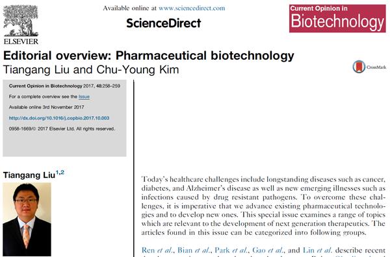Open the www.sciencedirect.com link
Viewport: 390px width, 257px height.
[192, 8]
